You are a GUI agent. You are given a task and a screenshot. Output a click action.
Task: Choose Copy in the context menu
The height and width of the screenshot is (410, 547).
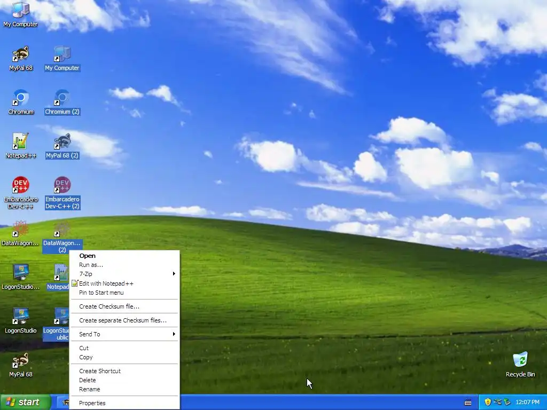point(124,357)
